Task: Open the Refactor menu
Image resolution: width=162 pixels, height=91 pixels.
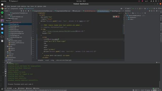Action: 24,6
